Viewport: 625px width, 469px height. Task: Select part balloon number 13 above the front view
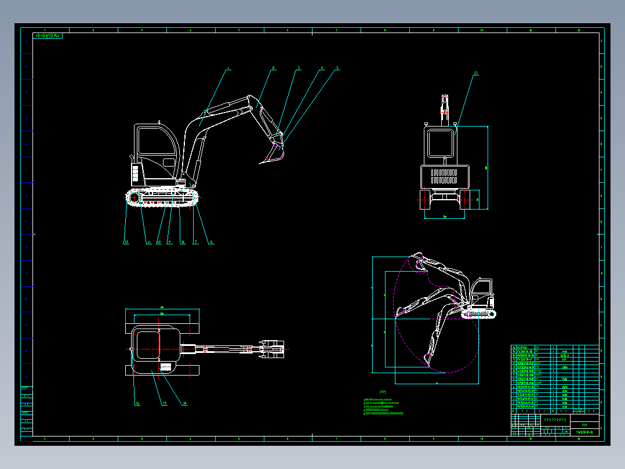(x=475, y=73)
